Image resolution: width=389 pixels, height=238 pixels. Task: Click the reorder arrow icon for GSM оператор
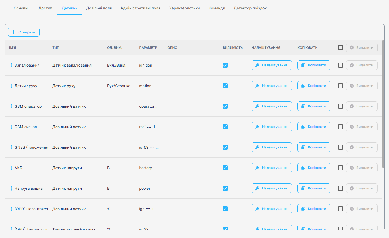coord(11,106)
